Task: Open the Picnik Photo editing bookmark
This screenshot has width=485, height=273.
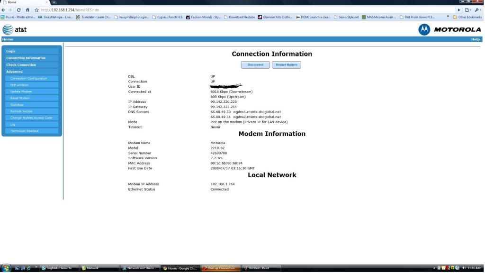Action: [x=18, y=18]
